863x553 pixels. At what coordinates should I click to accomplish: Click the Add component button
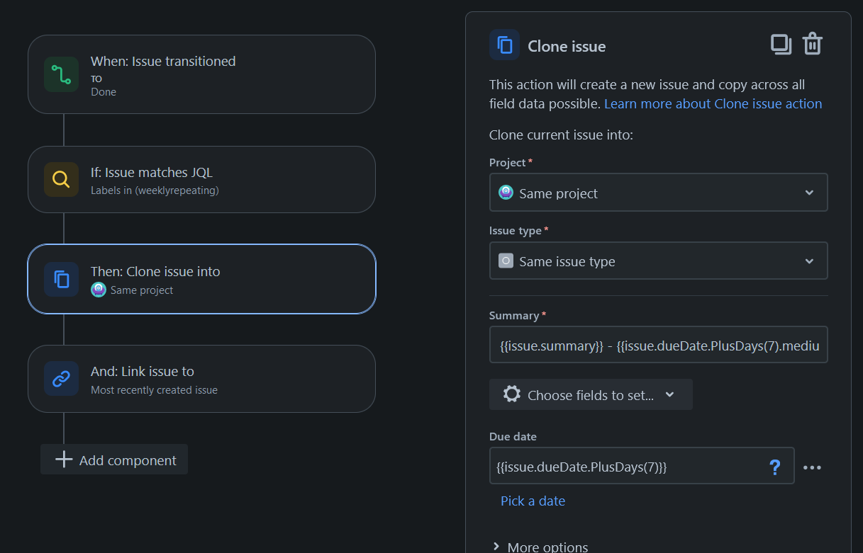point(114,460)
